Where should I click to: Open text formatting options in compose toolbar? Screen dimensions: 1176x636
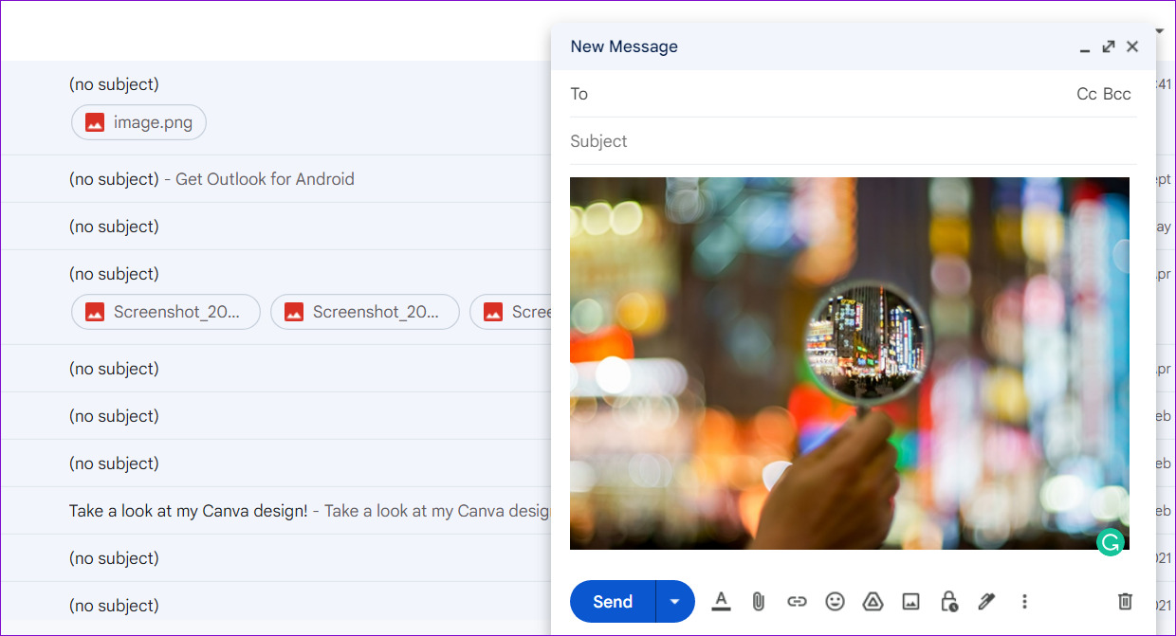point(721,601)
